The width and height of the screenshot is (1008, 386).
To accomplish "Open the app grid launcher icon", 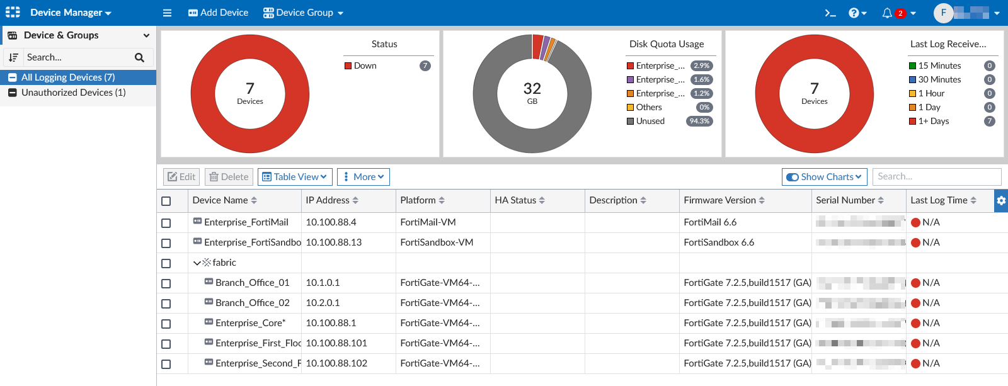I will tap(13, 13).
